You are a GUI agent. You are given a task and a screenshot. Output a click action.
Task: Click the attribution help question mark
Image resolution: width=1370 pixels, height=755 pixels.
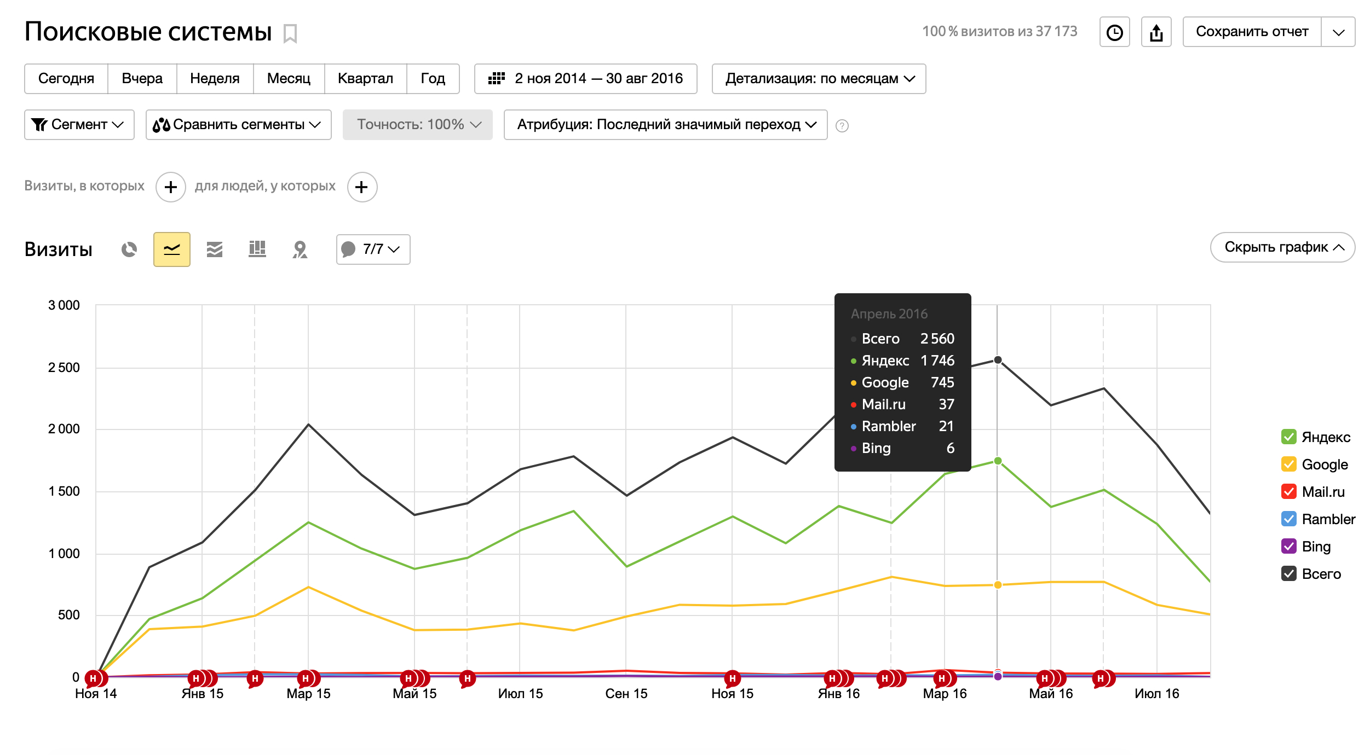[x=842, y=126]
